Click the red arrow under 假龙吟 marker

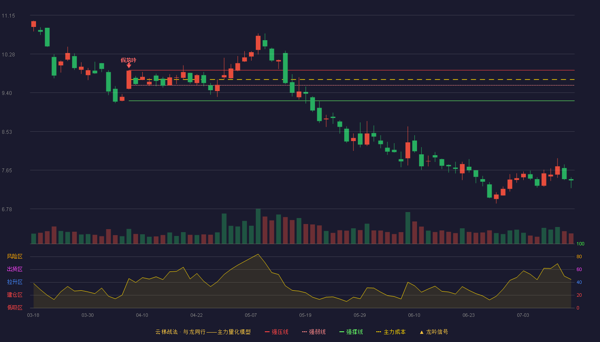(129, 66)
